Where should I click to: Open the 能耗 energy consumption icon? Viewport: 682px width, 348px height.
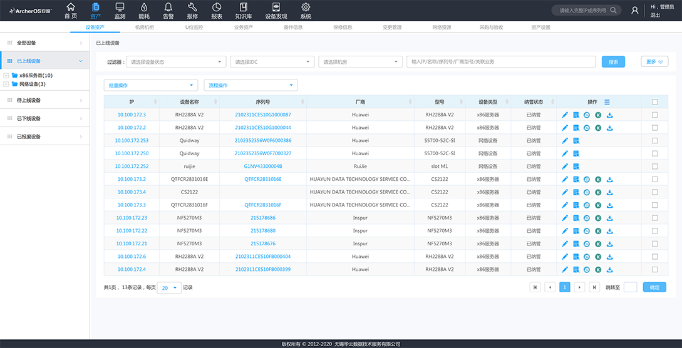tap(143, 7)
